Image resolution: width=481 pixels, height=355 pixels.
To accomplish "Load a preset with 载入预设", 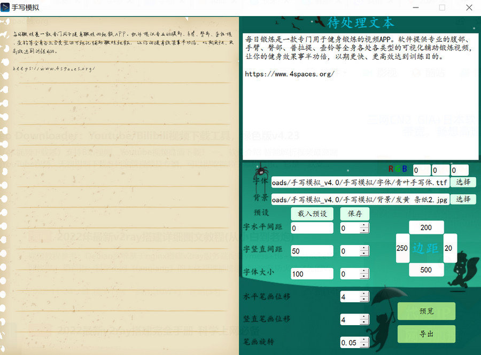I will point(312,214).
